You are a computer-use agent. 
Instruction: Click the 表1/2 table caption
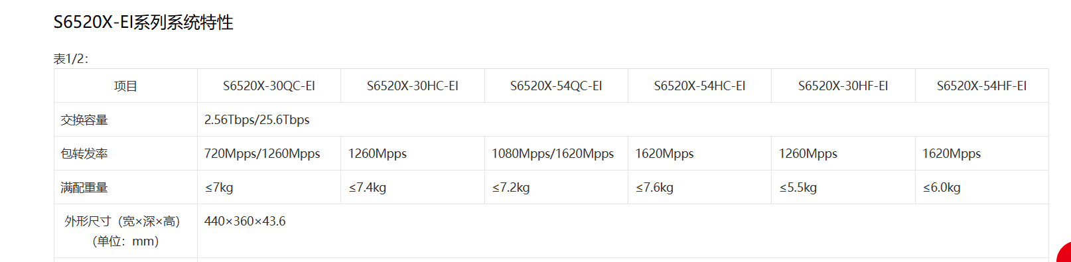point(71,59)
